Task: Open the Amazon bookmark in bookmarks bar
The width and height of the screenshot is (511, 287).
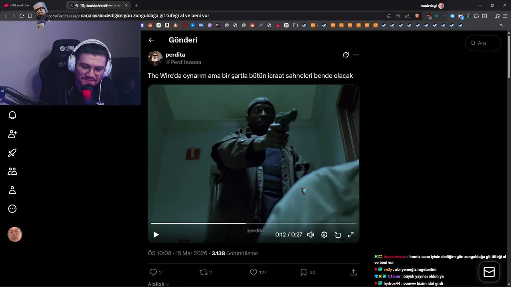Action: click(167, 25)
